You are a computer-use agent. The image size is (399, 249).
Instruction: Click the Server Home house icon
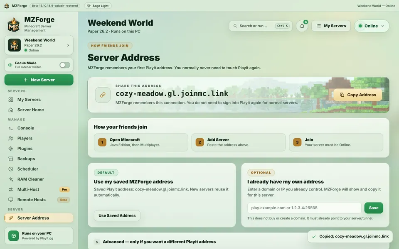pos(11,110)
